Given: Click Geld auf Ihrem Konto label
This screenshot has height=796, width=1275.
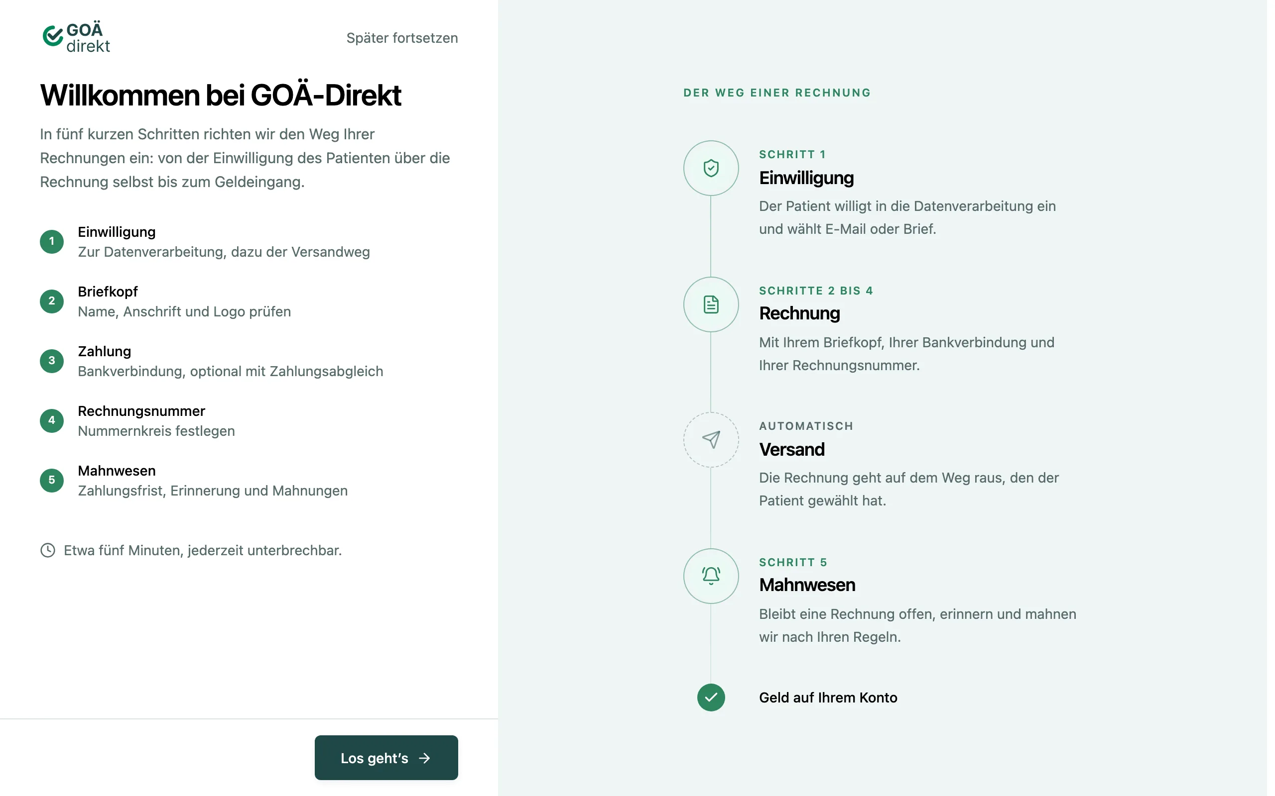Looking at the screenshot, I should pyautogui.click(x=828, y=697).
